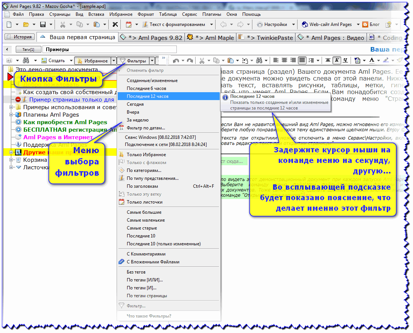Choose the Только Избранное filter

pos(169,155)
